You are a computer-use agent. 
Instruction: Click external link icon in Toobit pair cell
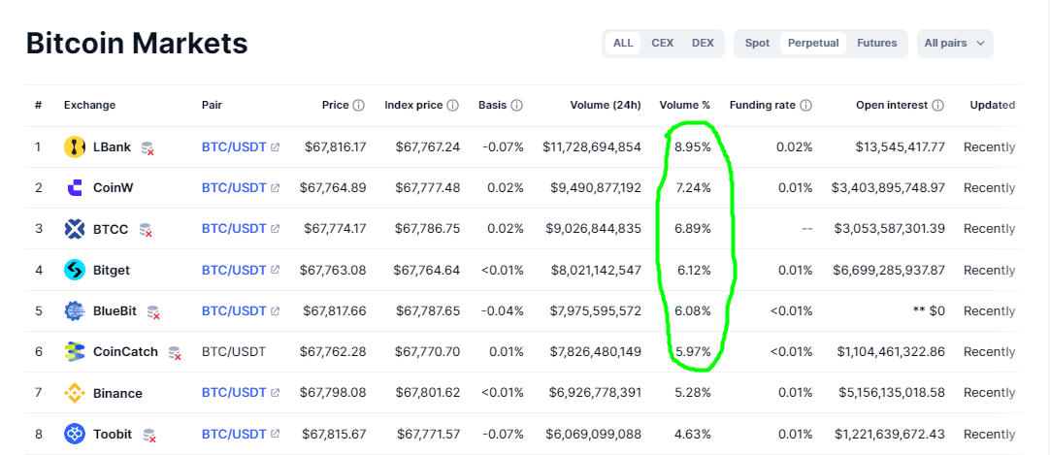(275, 435)
